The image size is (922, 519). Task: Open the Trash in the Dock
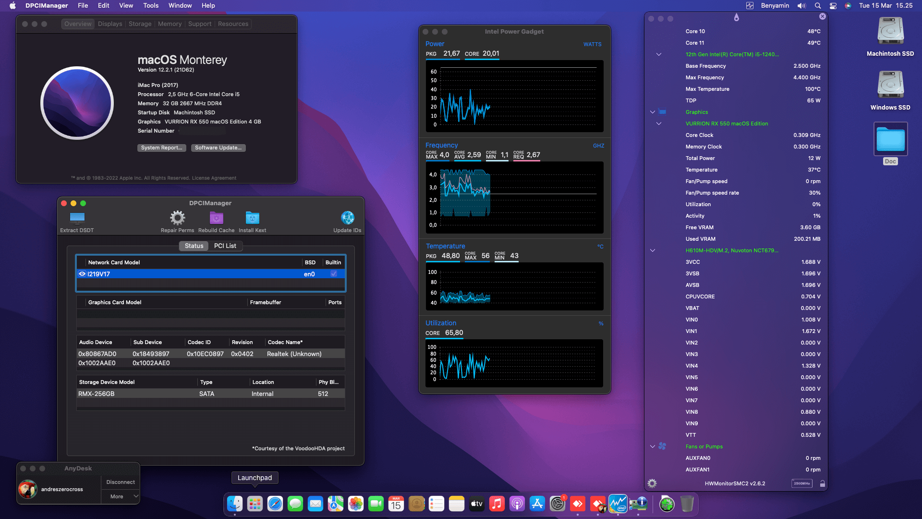point(687,504)
